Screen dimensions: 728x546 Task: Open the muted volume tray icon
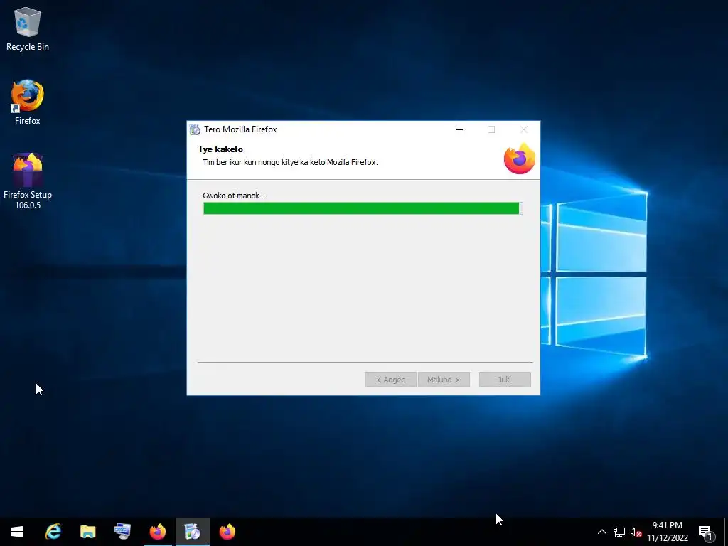636,532
